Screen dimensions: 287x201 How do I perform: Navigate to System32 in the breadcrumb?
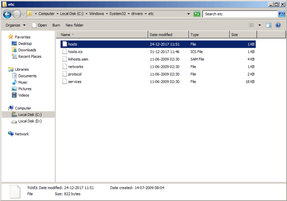click(x=117, y=14)
